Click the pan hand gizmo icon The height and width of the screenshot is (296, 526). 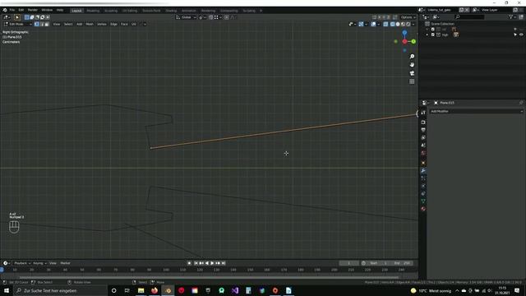click(412, 65)
